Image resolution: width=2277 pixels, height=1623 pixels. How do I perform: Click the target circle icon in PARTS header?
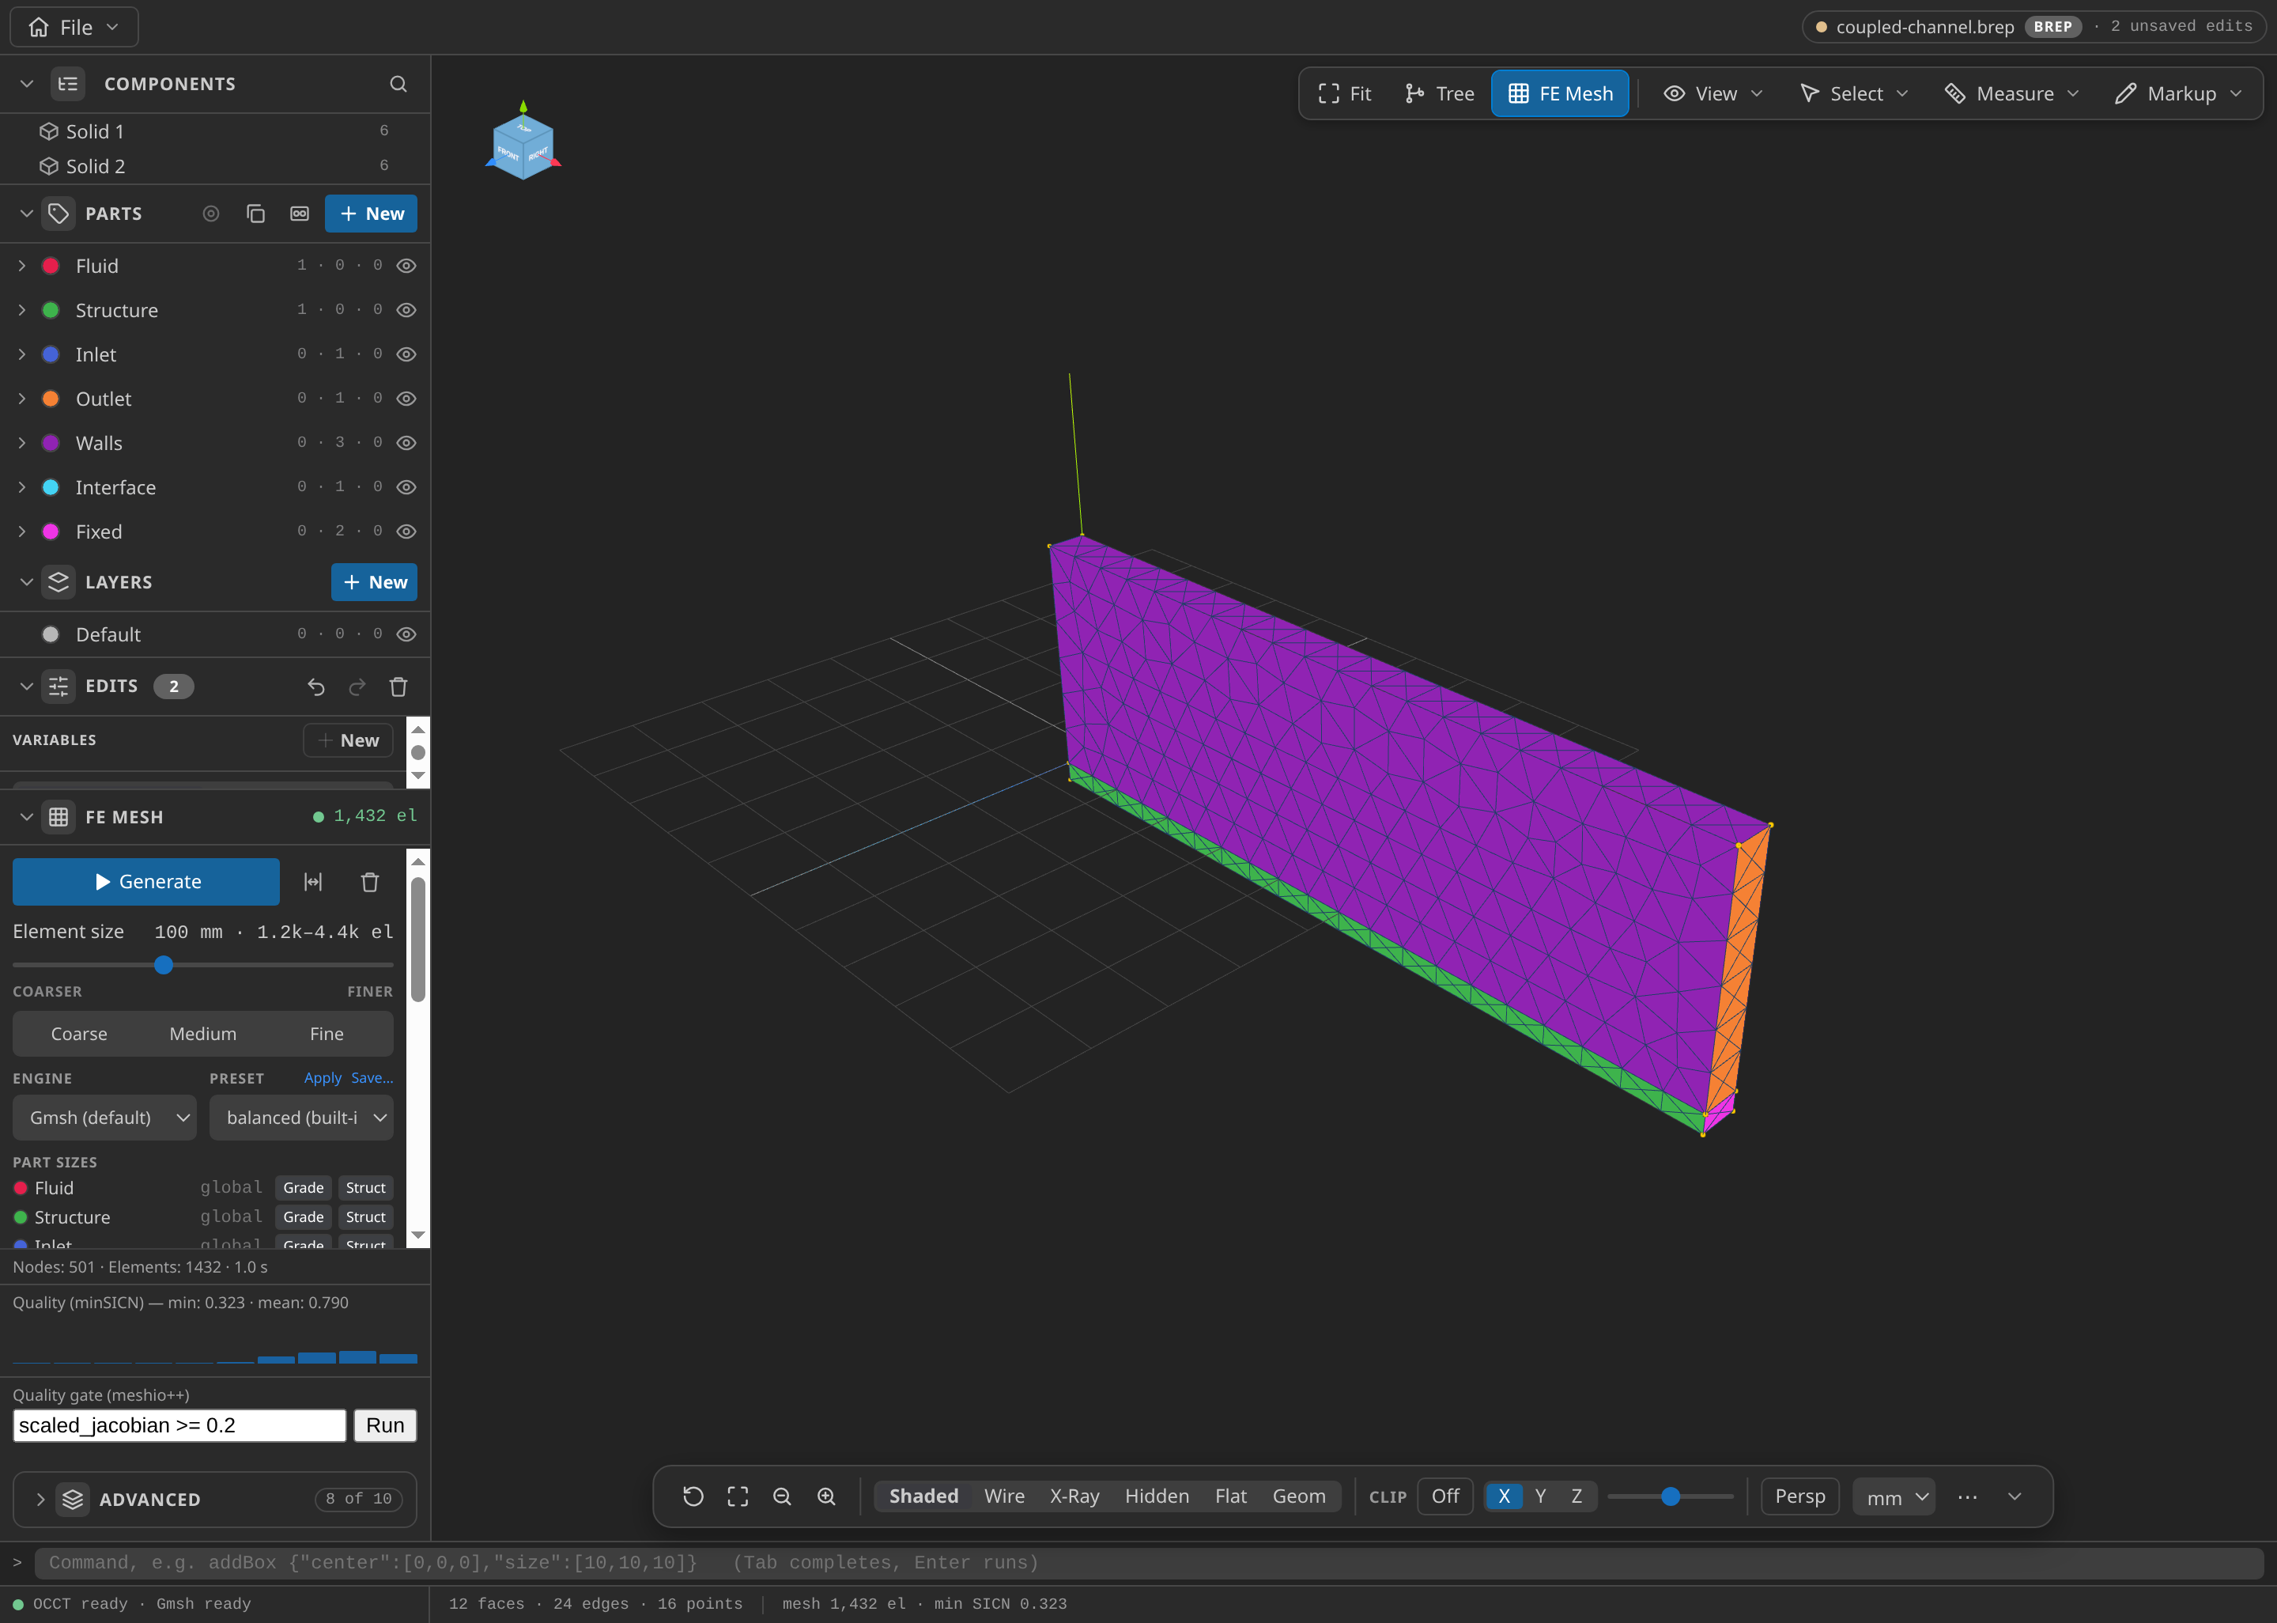[x=211, y=214]
